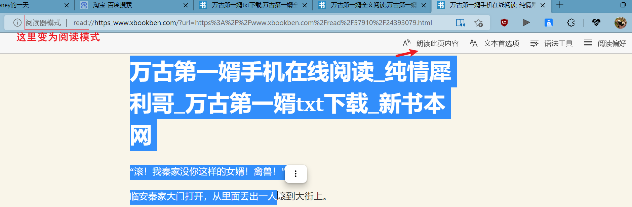Open the uBlock Origin extension icon

coord(504,23)
